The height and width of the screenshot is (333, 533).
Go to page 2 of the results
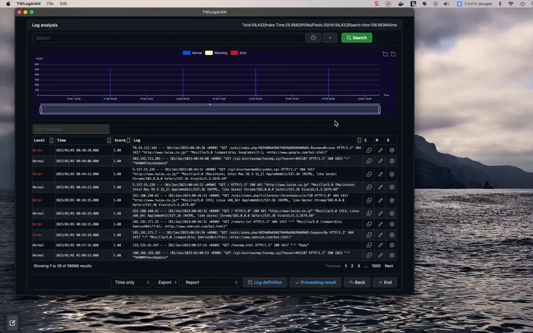coord(352,266)
